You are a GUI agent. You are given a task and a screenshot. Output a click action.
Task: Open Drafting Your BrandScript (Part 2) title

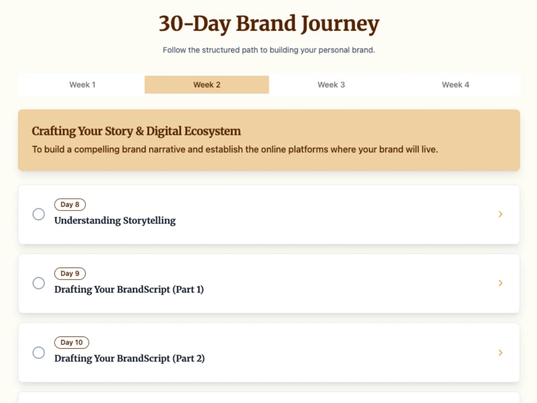(x=129, y=359)
